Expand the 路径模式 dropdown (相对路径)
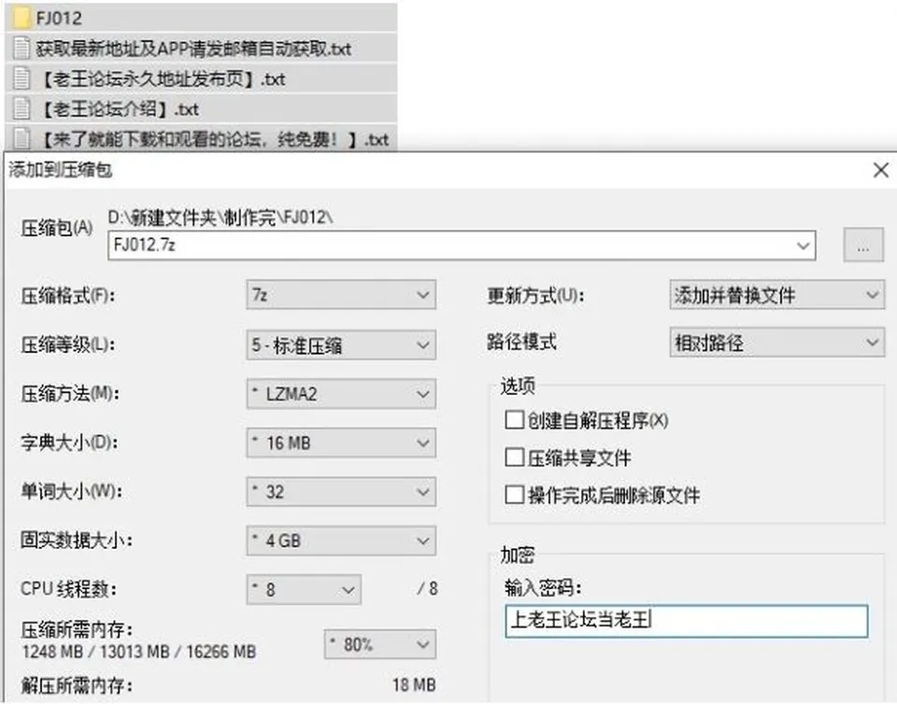This screenshot has width=897, height=704. click(776, 343)
